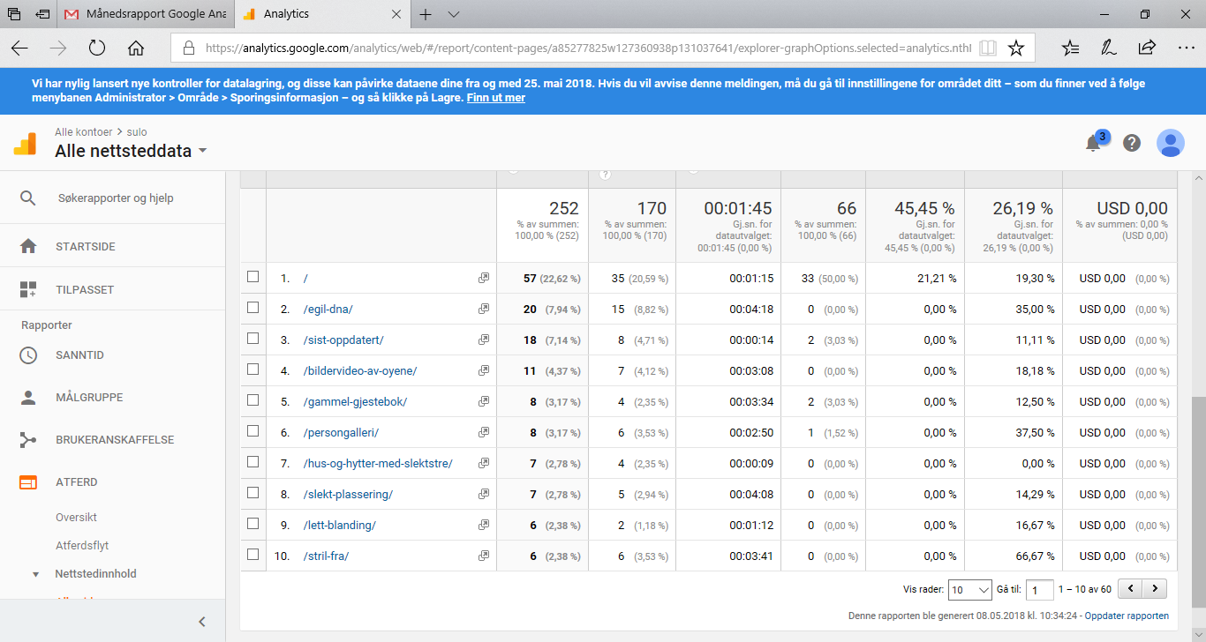
Task: Share this page icon
Action: tap(1147, 48)
